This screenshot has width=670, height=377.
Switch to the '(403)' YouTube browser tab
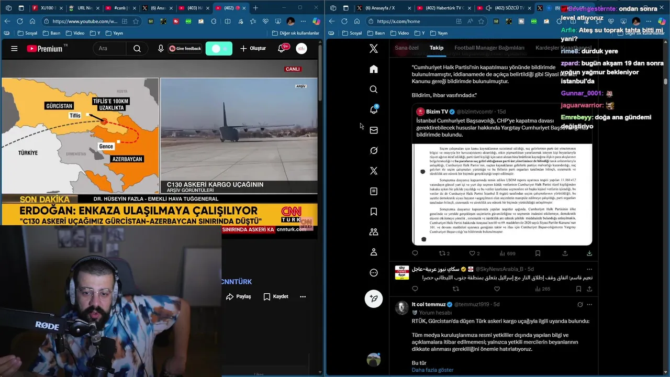191,8
